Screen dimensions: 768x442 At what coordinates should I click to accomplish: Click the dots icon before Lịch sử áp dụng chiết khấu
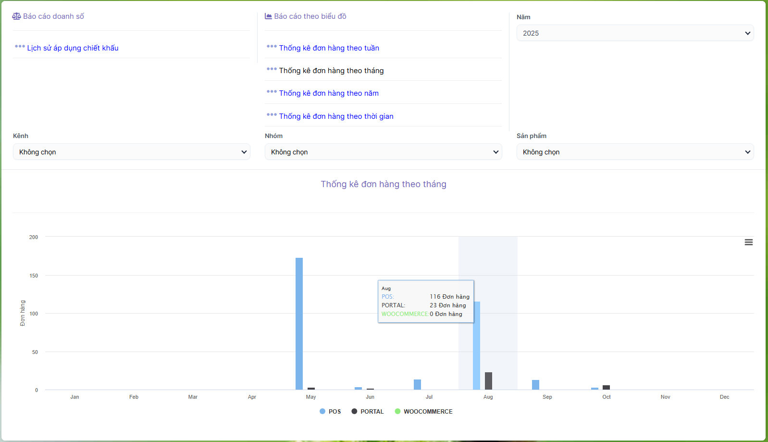pos(20,47)
